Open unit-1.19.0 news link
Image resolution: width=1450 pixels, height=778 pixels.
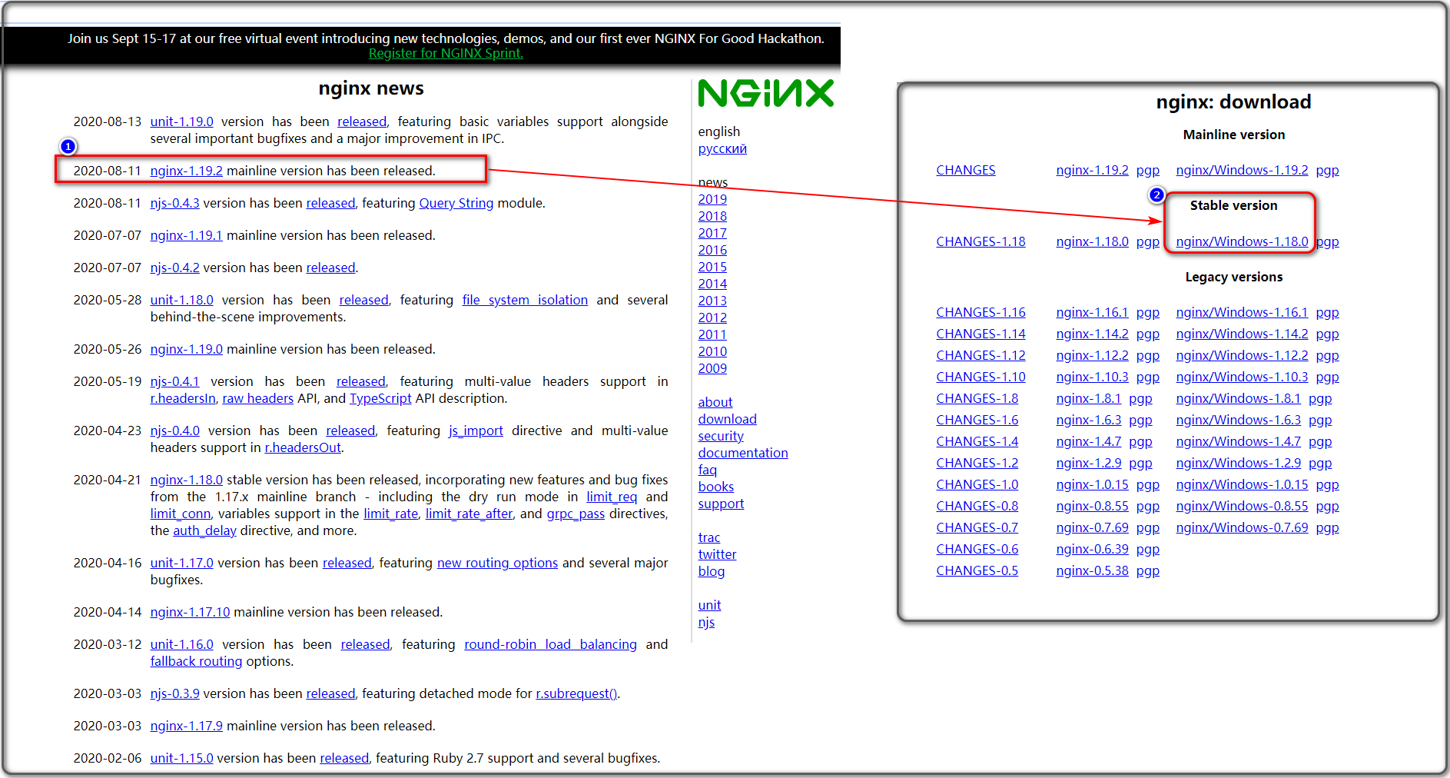(x=181, y=121)
